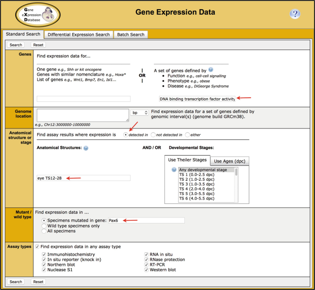The height and width of the screenshot is (290, 315).
Task: Select TS 3 (1.0-3.5 dpc) in stage list
Action: click(x=196, y=184)
